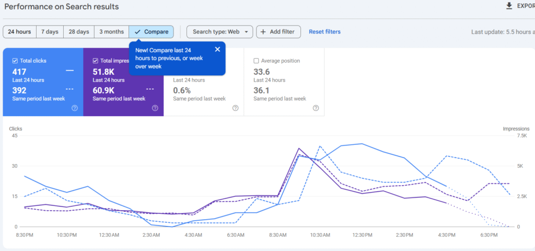Click help icon on Total impressions card
This screenshot has width=535, height=251.
coord(155,108)
